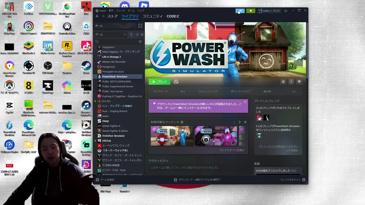Click the red-haired friend avatar

coord(259,117)
